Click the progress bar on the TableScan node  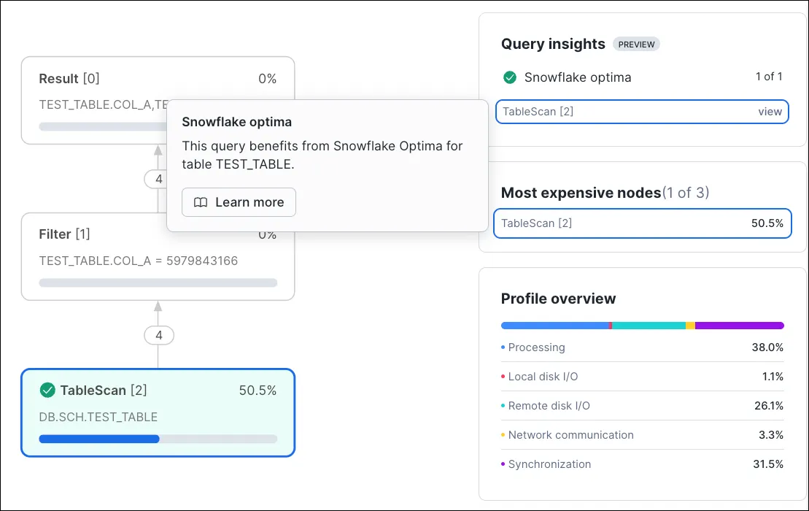158,439
